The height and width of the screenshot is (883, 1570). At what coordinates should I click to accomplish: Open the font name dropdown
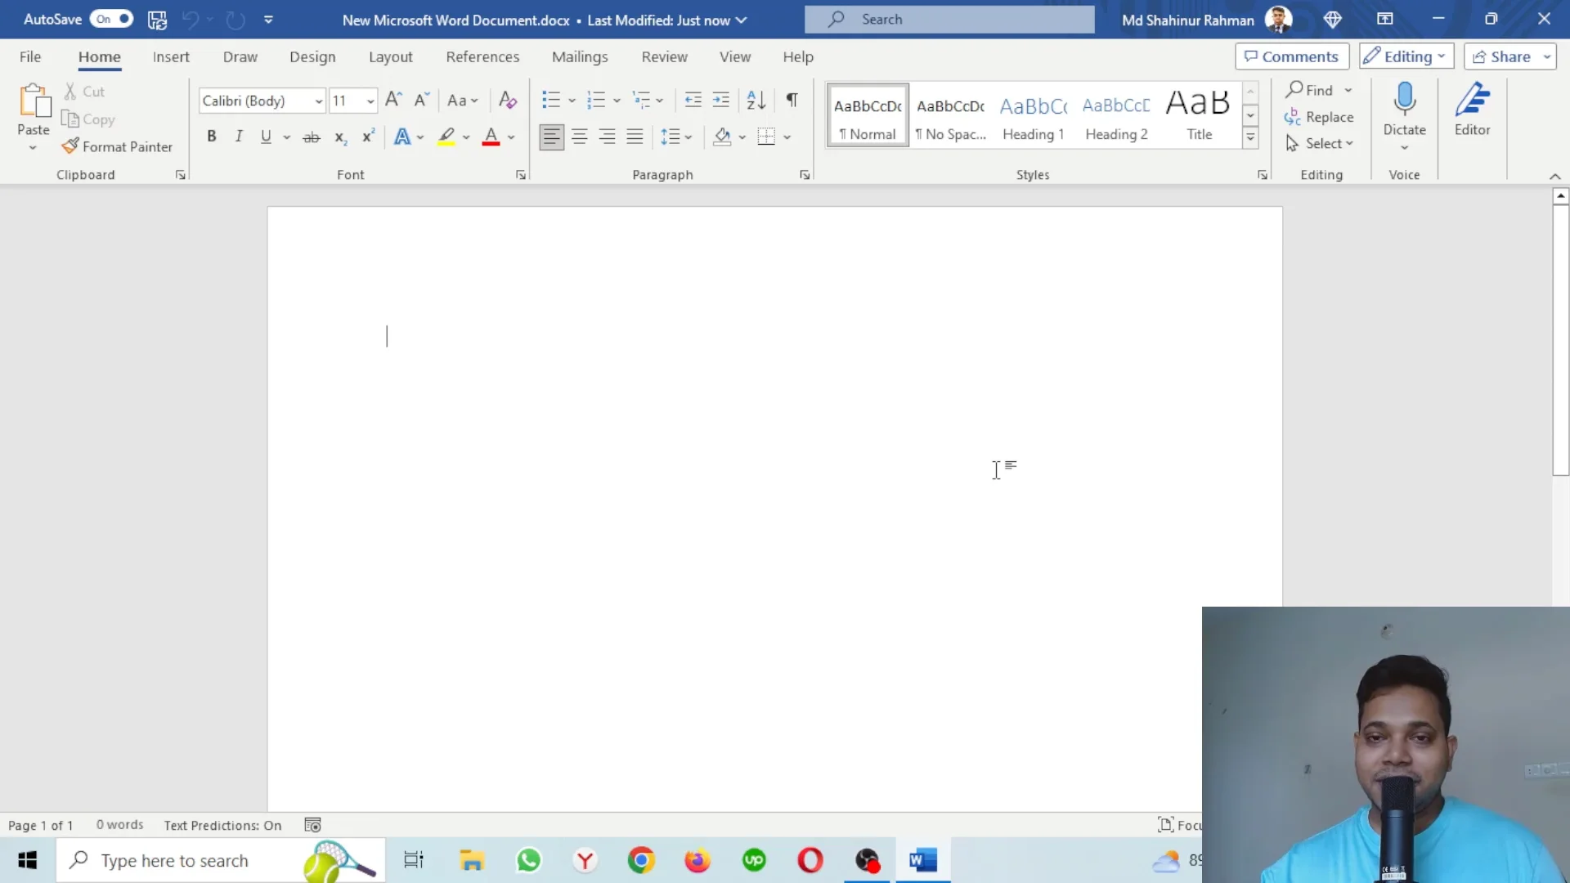tap(318, 101)
